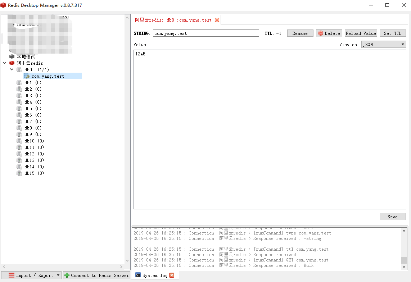
Task: Click the system log scrollbar down arrow
Action: (x=404, y=267)
